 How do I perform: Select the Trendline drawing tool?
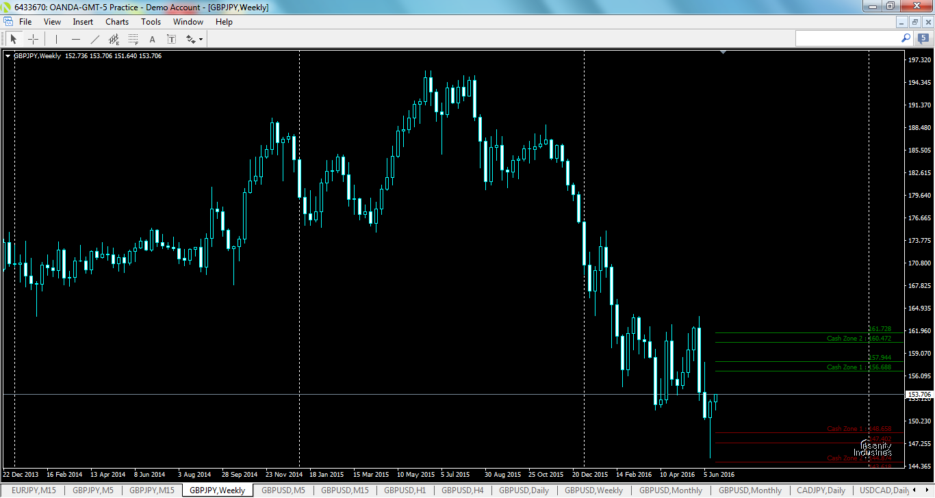[94, 38]
